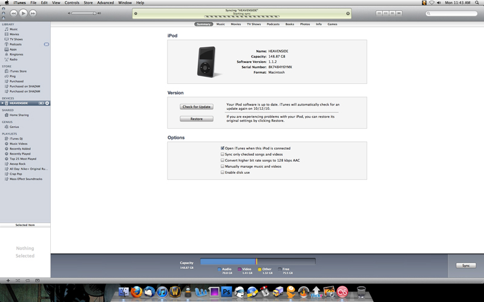Switch to the Podcasts tab

point(273,24)
